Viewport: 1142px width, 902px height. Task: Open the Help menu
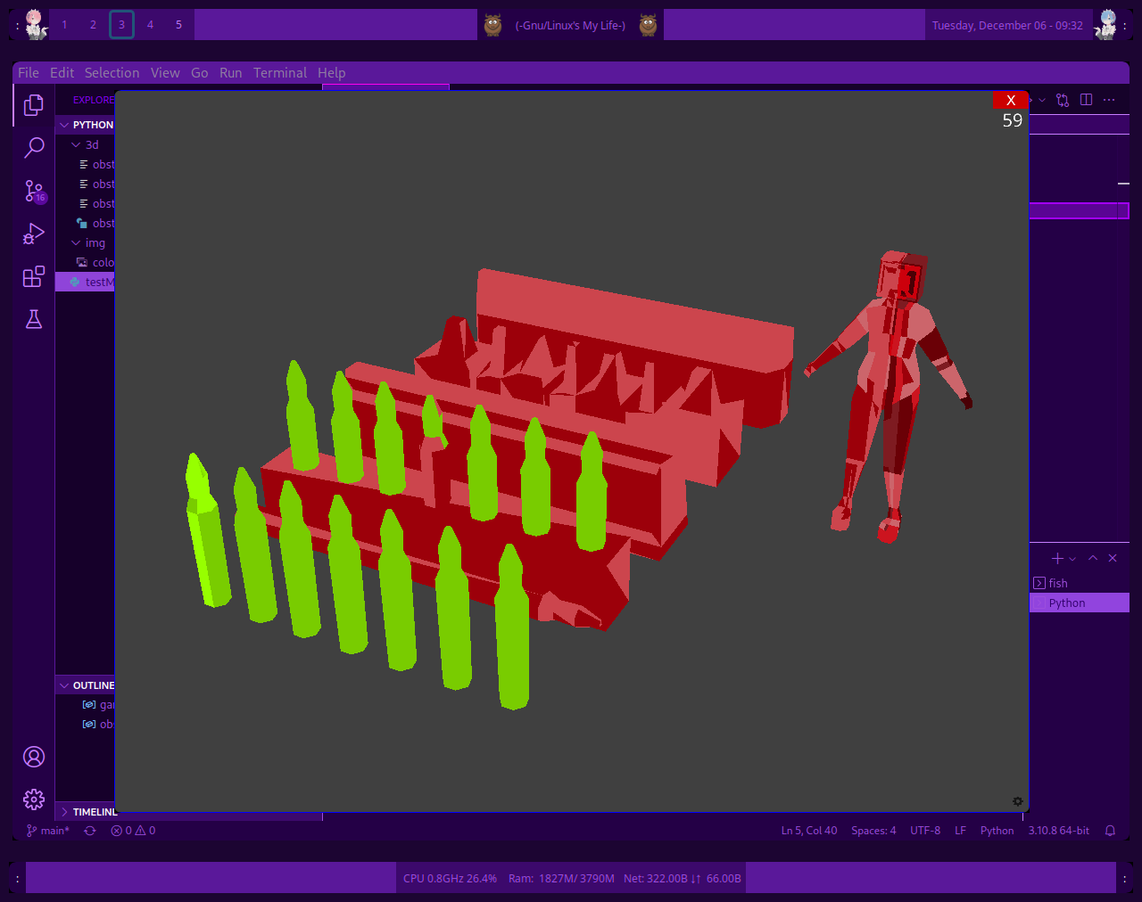(x=331, y=72)
